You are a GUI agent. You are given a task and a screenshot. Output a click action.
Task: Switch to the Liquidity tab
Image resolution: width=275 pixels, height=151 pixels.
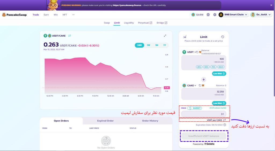coord(129,23)
